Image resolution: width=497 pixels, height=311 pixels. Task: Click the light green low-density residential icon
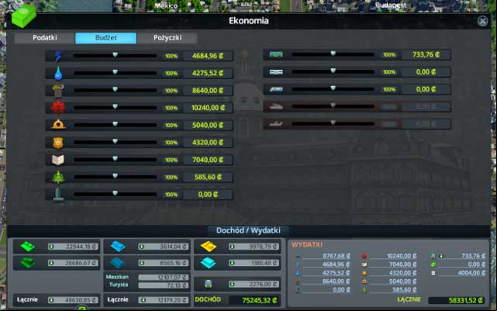tap(28, 247)
